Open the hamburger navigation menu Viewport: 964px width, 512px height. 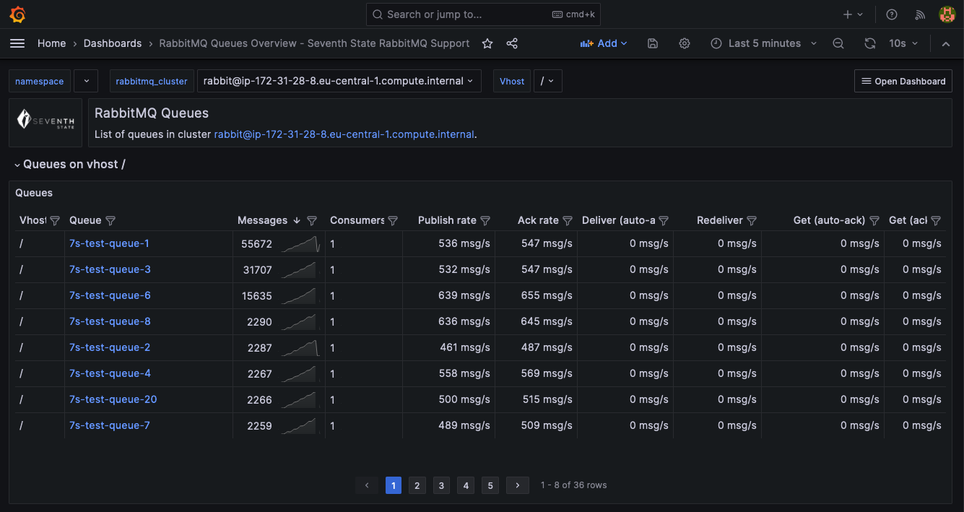17,43
